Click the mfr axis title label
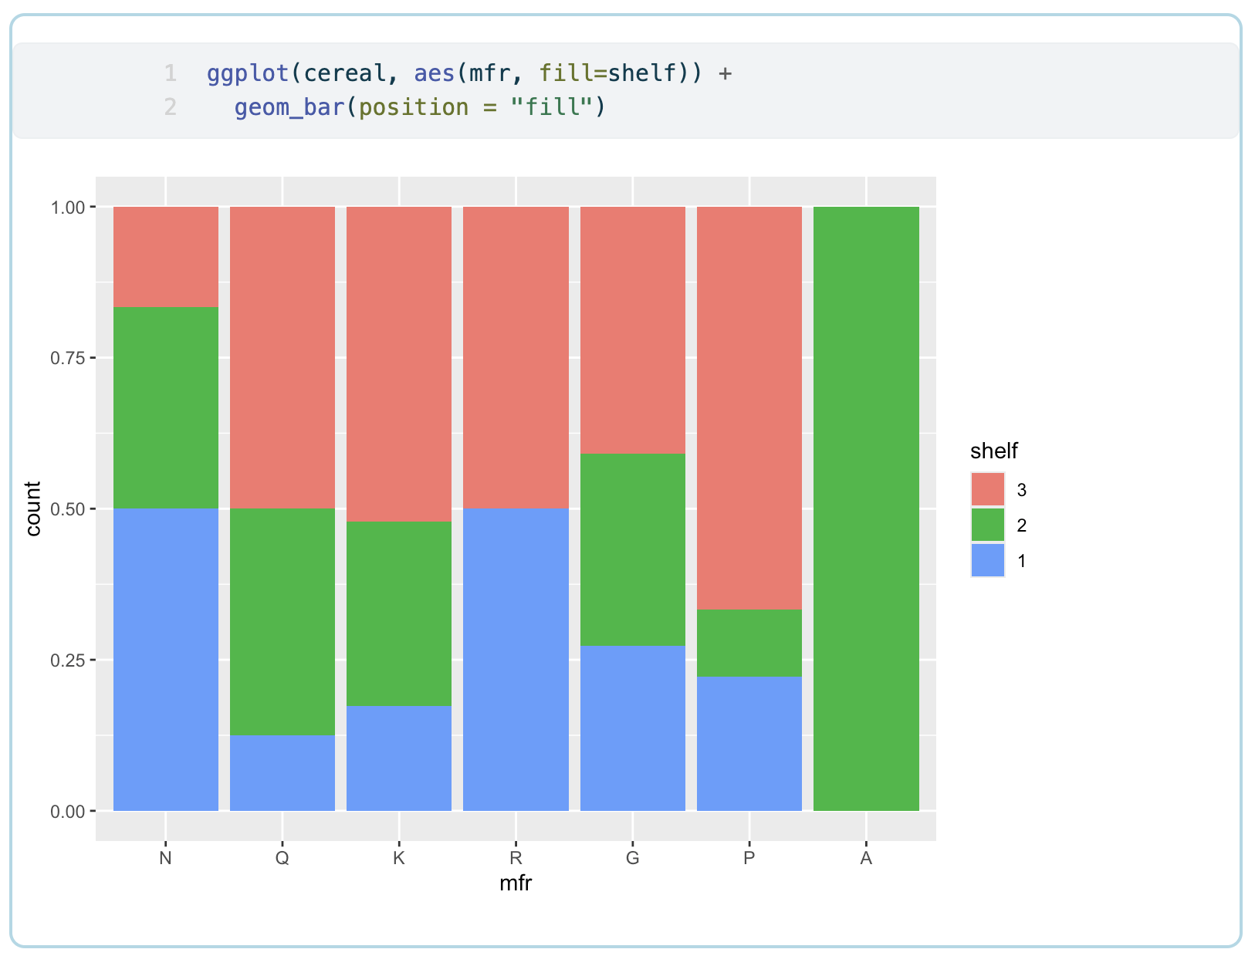 tap(516, 883)
